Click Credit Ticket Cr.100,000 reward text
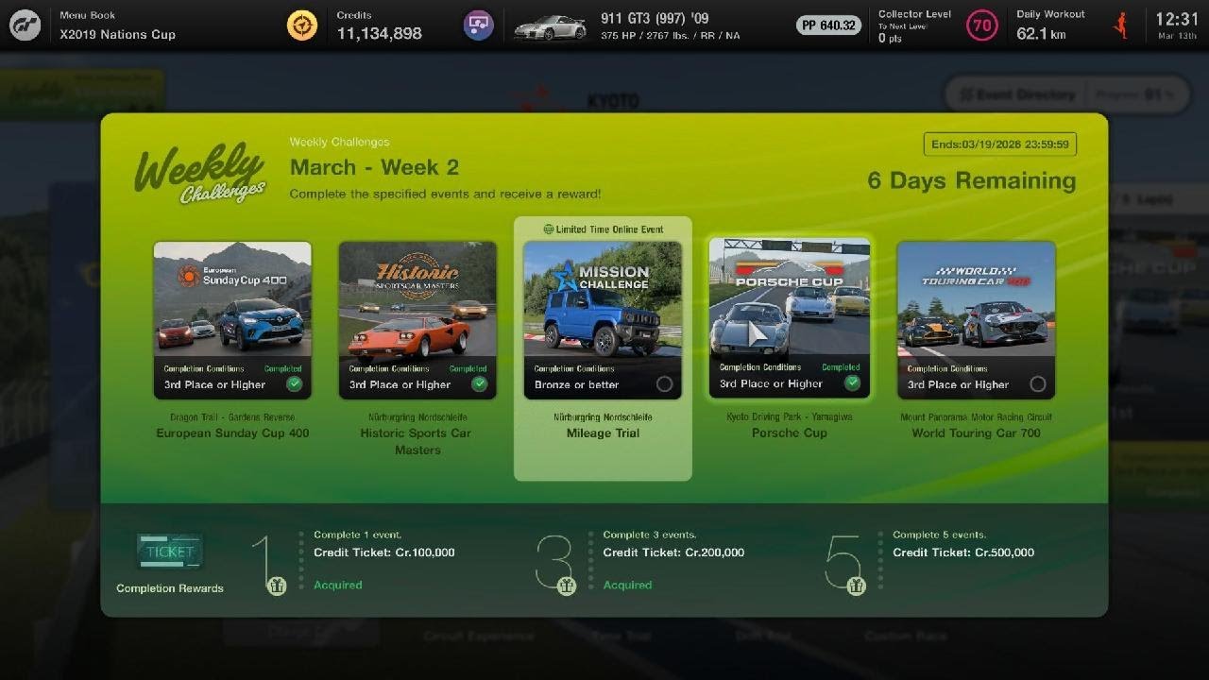This screenshot has height=680, width=1209. (384, 552)
